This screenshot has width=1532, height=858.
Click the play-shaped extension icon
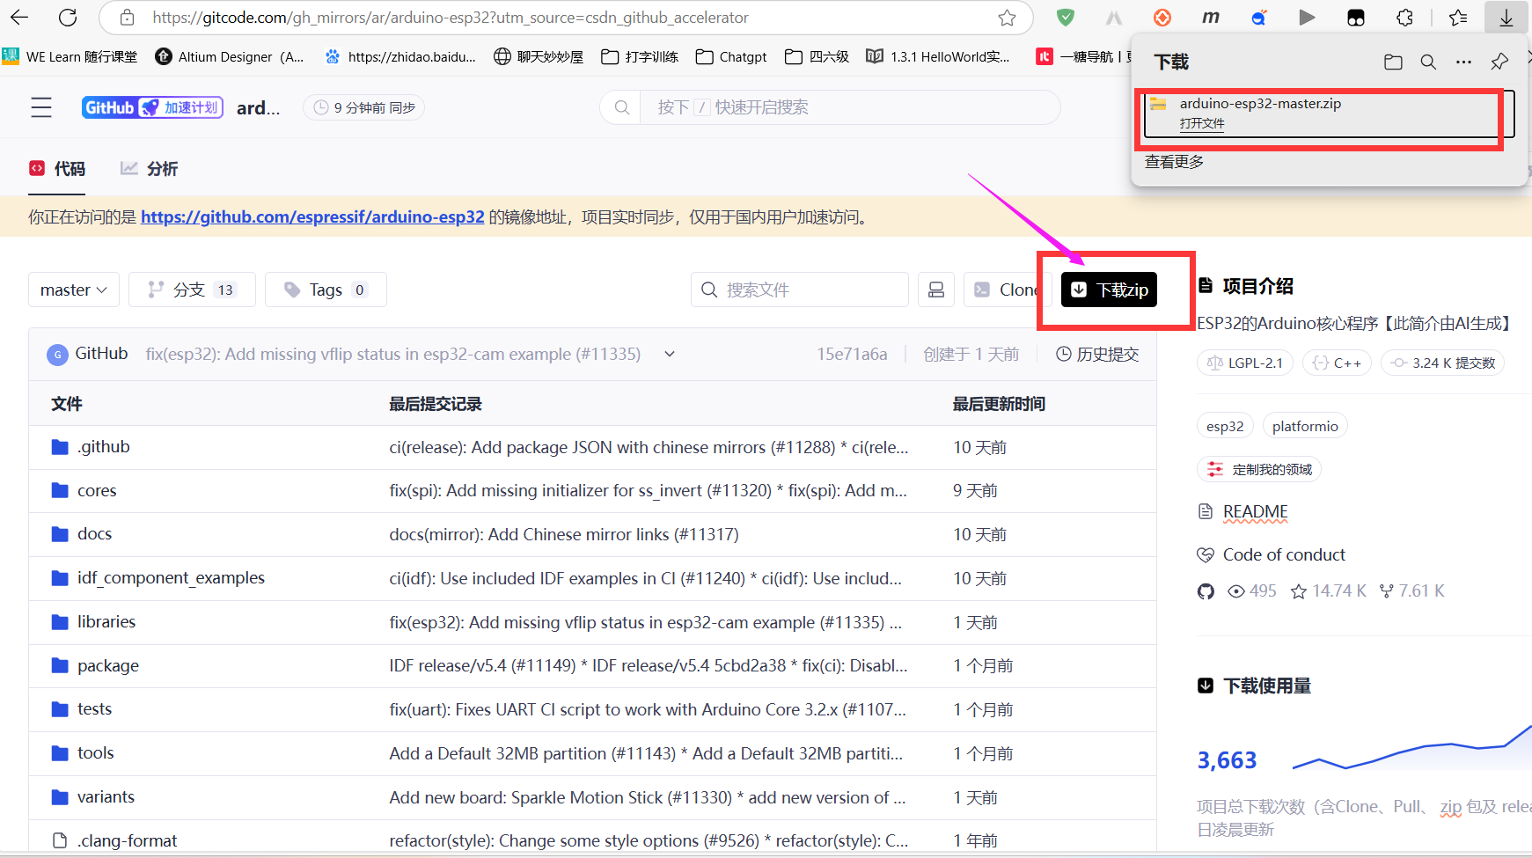pos(1308,18)
